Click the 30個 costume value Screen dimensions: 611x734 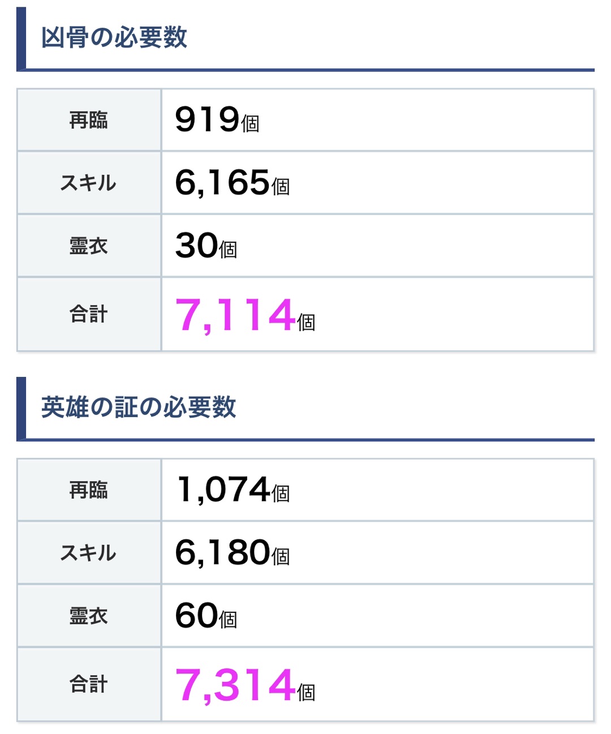(x=206, y=246)
